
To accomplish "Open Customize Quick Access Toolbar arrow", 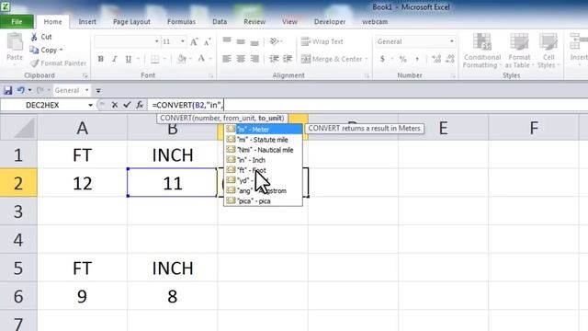I will (98, 90).
